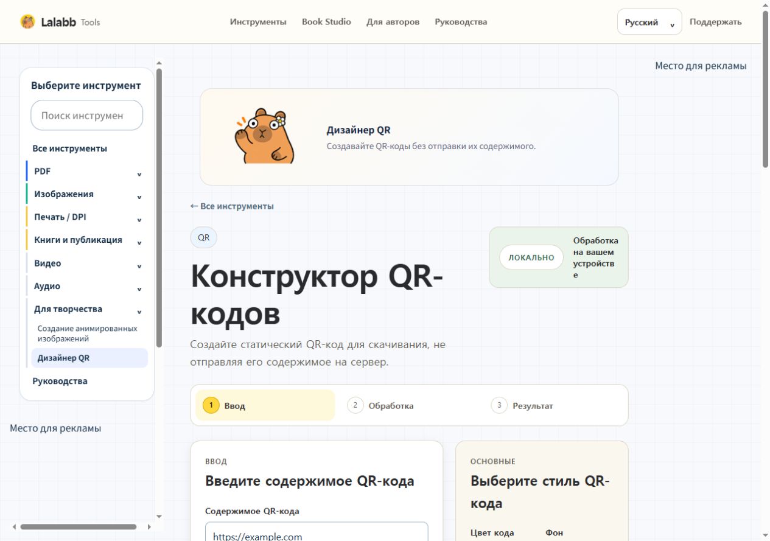Click the page scroll-down arrow
The height and width of the screenshot is (541, 770).
pyautogui.click(x=766, y=536)
